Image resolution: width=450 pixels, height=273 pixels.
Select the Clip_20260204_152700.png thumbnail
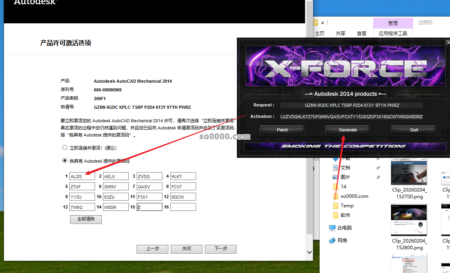coord(410,174)
